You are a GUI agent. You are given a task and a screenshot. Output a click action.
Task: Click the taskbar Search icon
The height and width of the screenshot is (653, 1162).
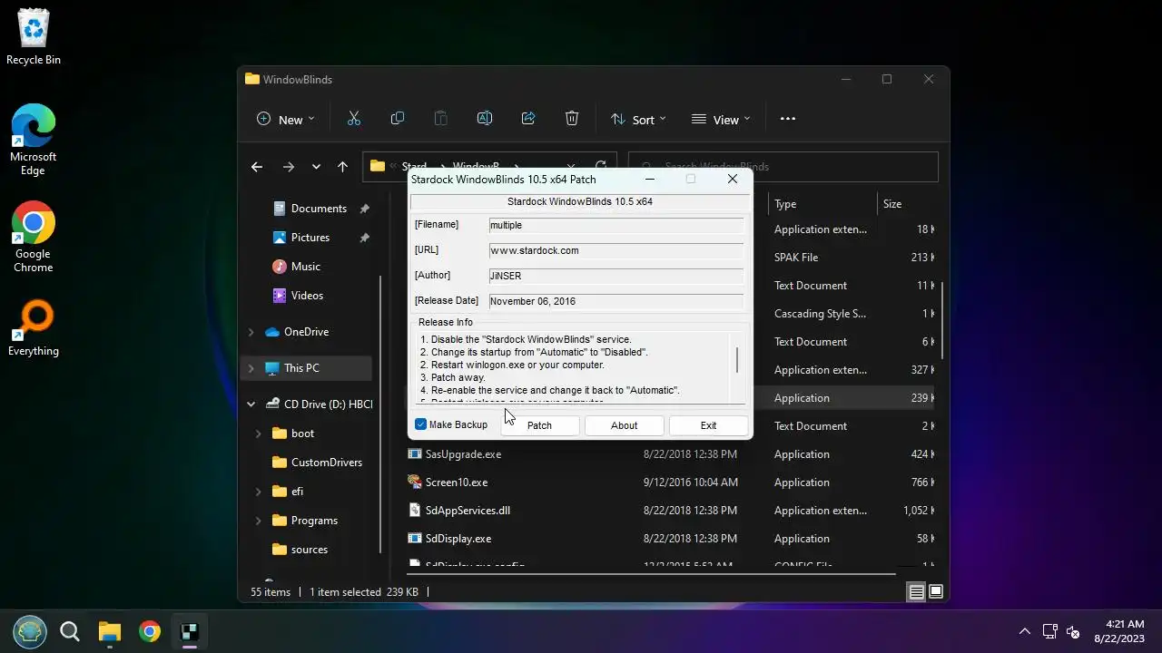70,631
